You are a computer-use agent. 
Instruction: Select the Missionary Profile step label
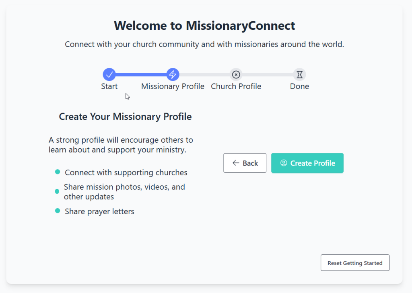pos(173,86)
